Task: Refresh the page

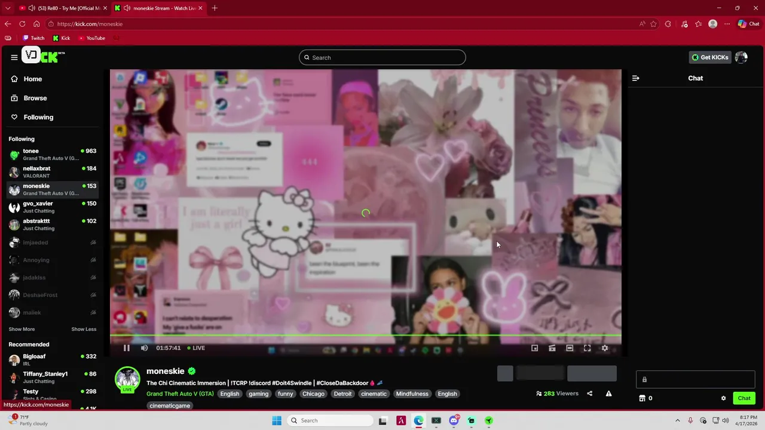Action: [22, 24]
